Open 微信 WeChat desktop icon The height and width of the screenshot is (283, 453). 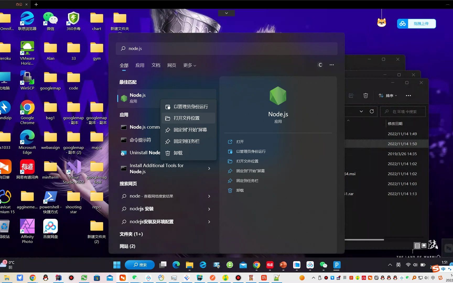point(50,21)
